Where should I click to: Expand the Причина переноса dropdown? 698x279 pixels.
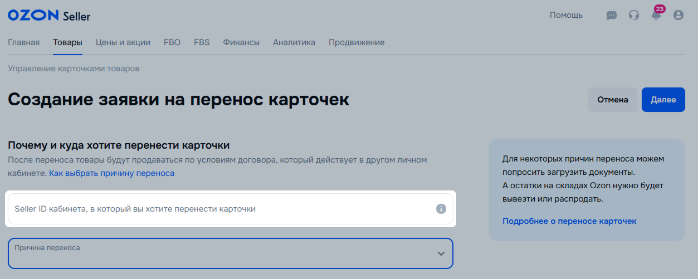point(231,253)
